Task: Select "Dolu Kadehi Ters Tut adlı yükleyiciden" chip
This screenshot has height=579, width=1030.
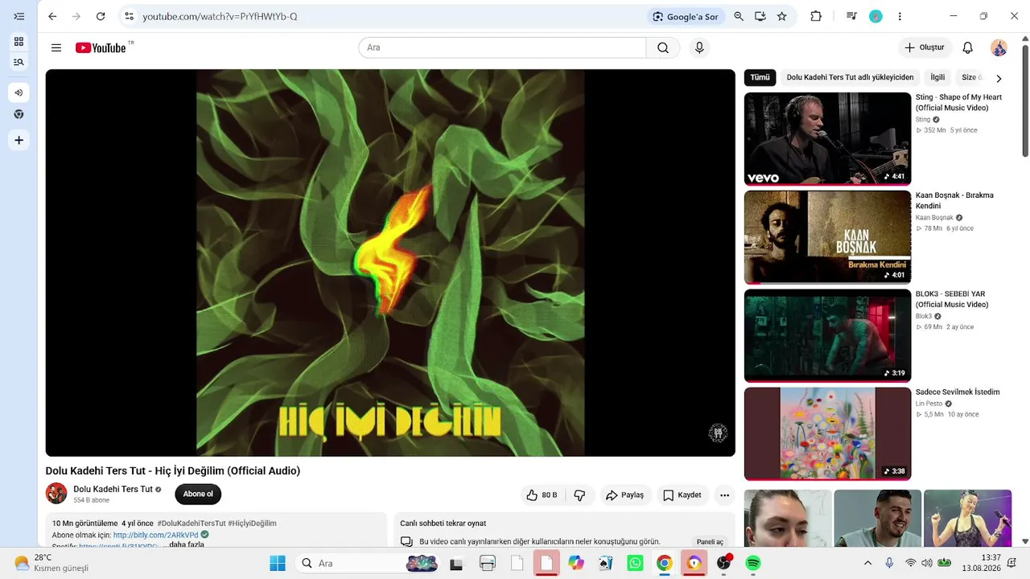Action: 850,77
